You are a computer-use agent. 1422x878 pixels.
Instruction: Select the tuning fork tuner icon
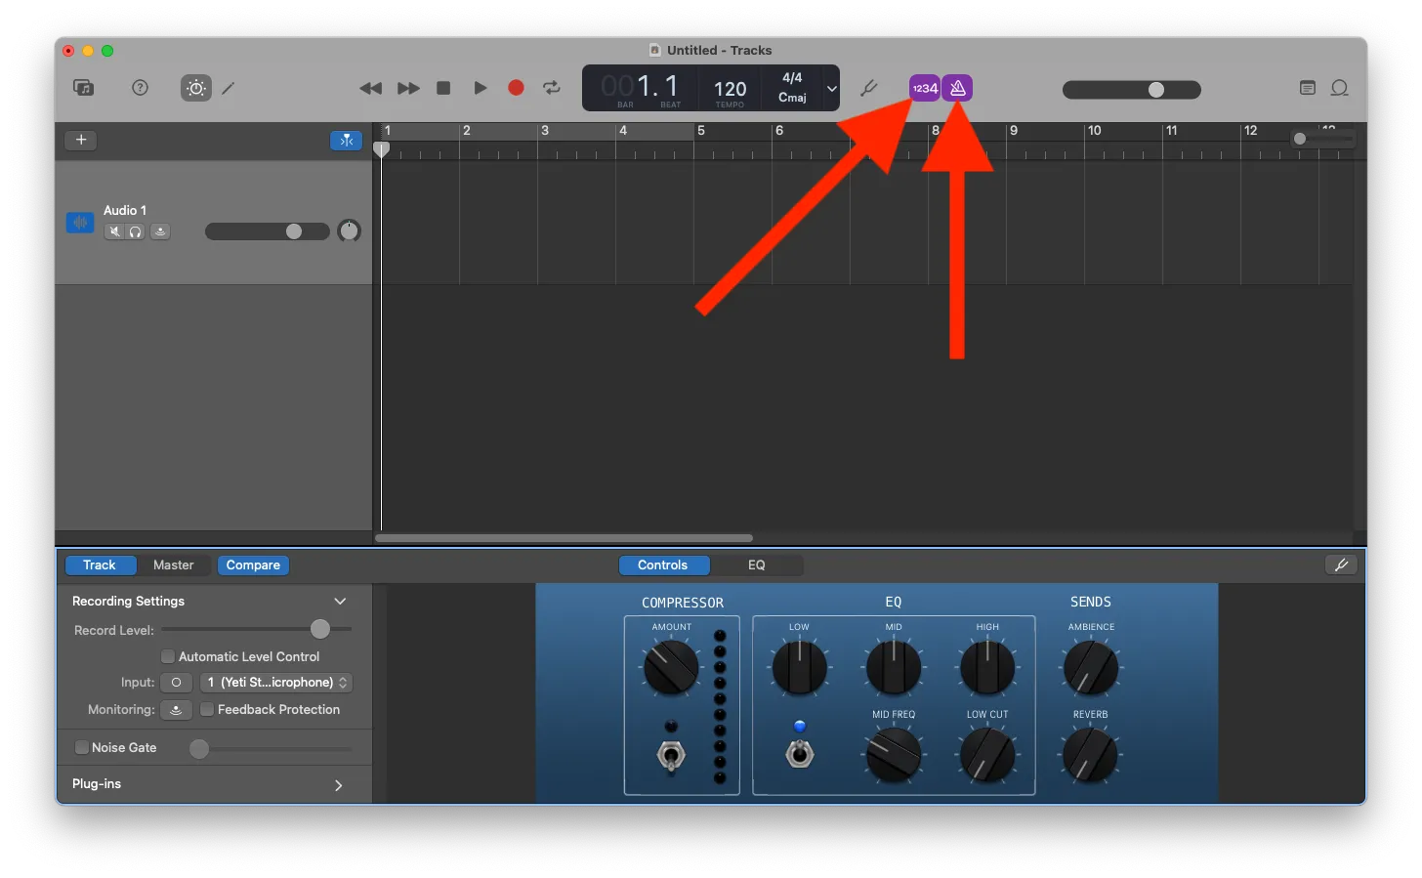[x=868, y=88]
